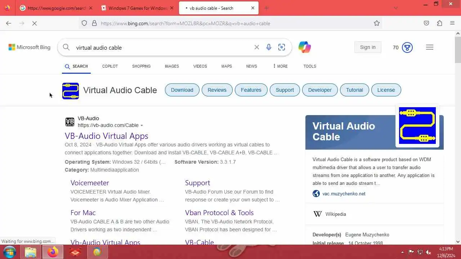This screenshot has width=461, height=259.
Task: Open Windows Explorer from the taskbar
Action: pyautogui.click(x=31, y=252)
